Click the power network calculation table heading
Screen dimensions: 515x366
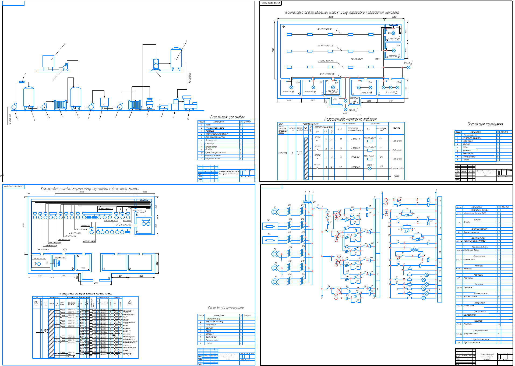click(x=85, y=294)
